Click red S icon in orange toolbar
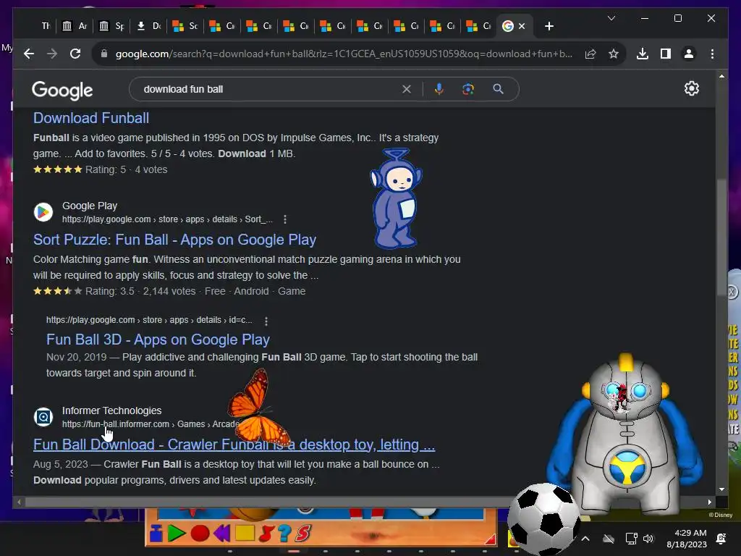Image resolution: width=741 pixels, height=556 pixels. click(x=303, y=534)
